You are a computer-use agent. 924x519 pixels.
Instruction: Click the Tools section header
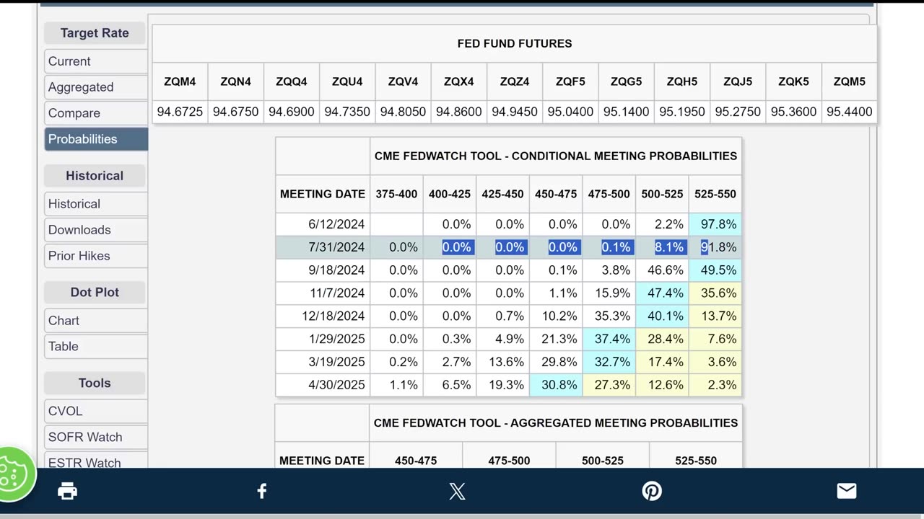[x=95, y=383]
